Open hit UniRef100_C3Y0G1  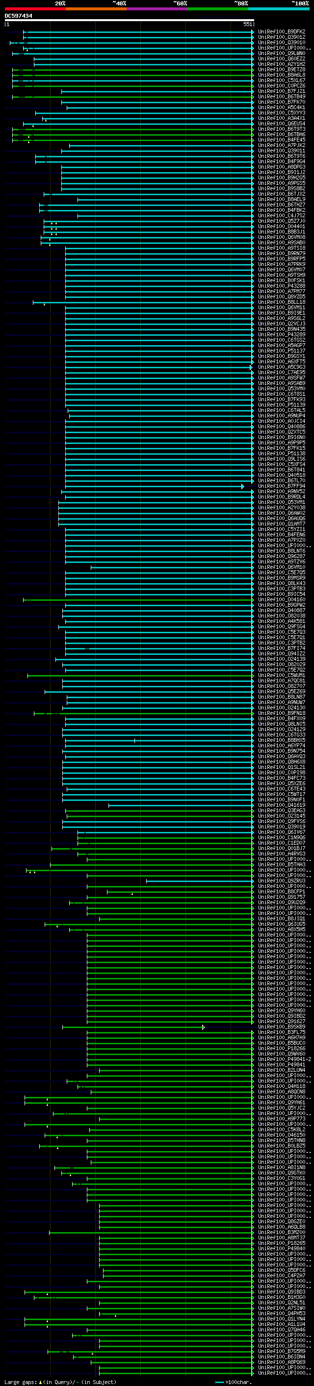(282, 1179)
